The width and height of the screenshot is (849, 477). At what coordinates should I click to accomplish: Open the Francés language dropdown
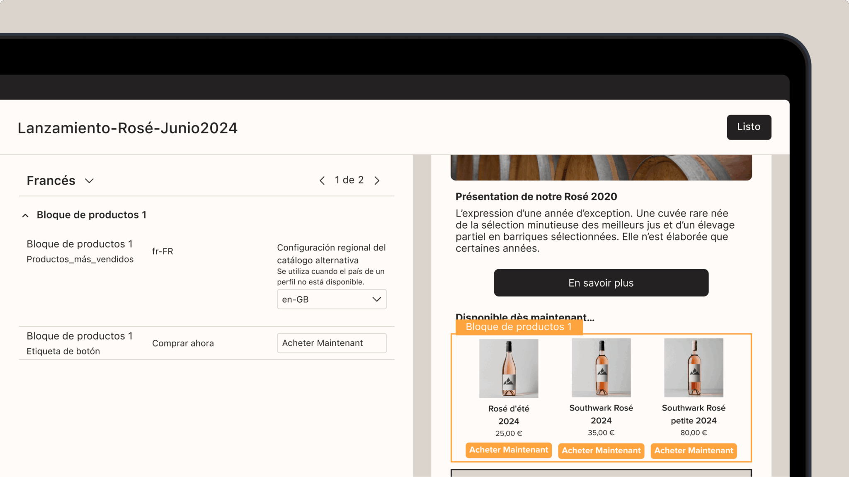point(61,180)
